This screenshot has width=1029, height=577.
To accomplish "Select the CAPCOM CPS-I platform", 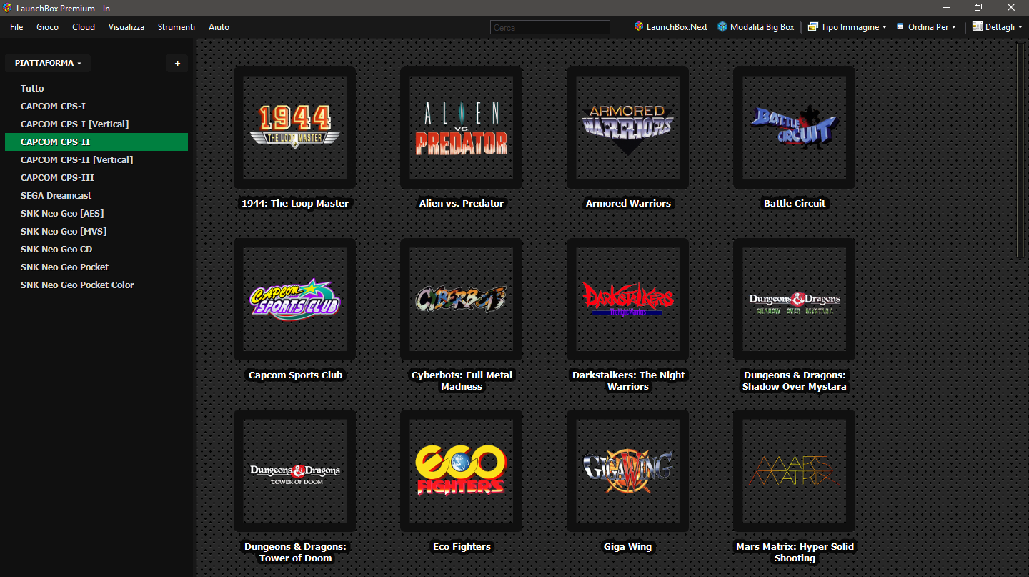I will [x=96, y=106].
